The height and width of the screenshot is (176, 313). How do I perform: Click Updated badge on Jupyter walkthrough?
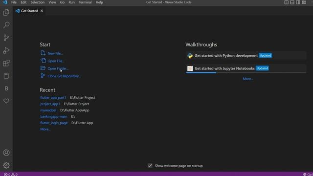coord(262,68)
